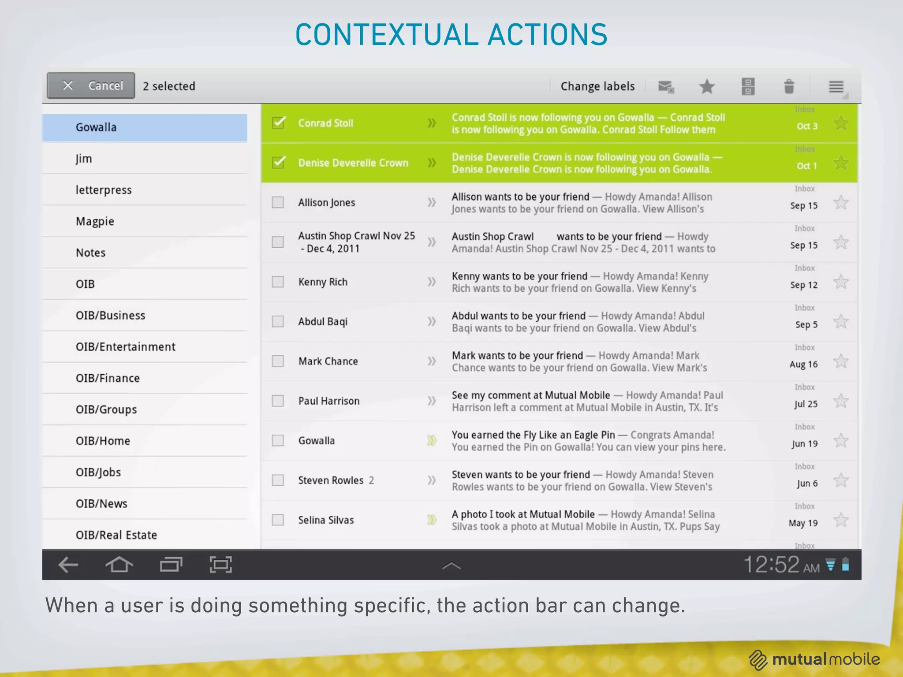903x677 pixels.
Task: Select the Jim label
Action: point(145,159)
